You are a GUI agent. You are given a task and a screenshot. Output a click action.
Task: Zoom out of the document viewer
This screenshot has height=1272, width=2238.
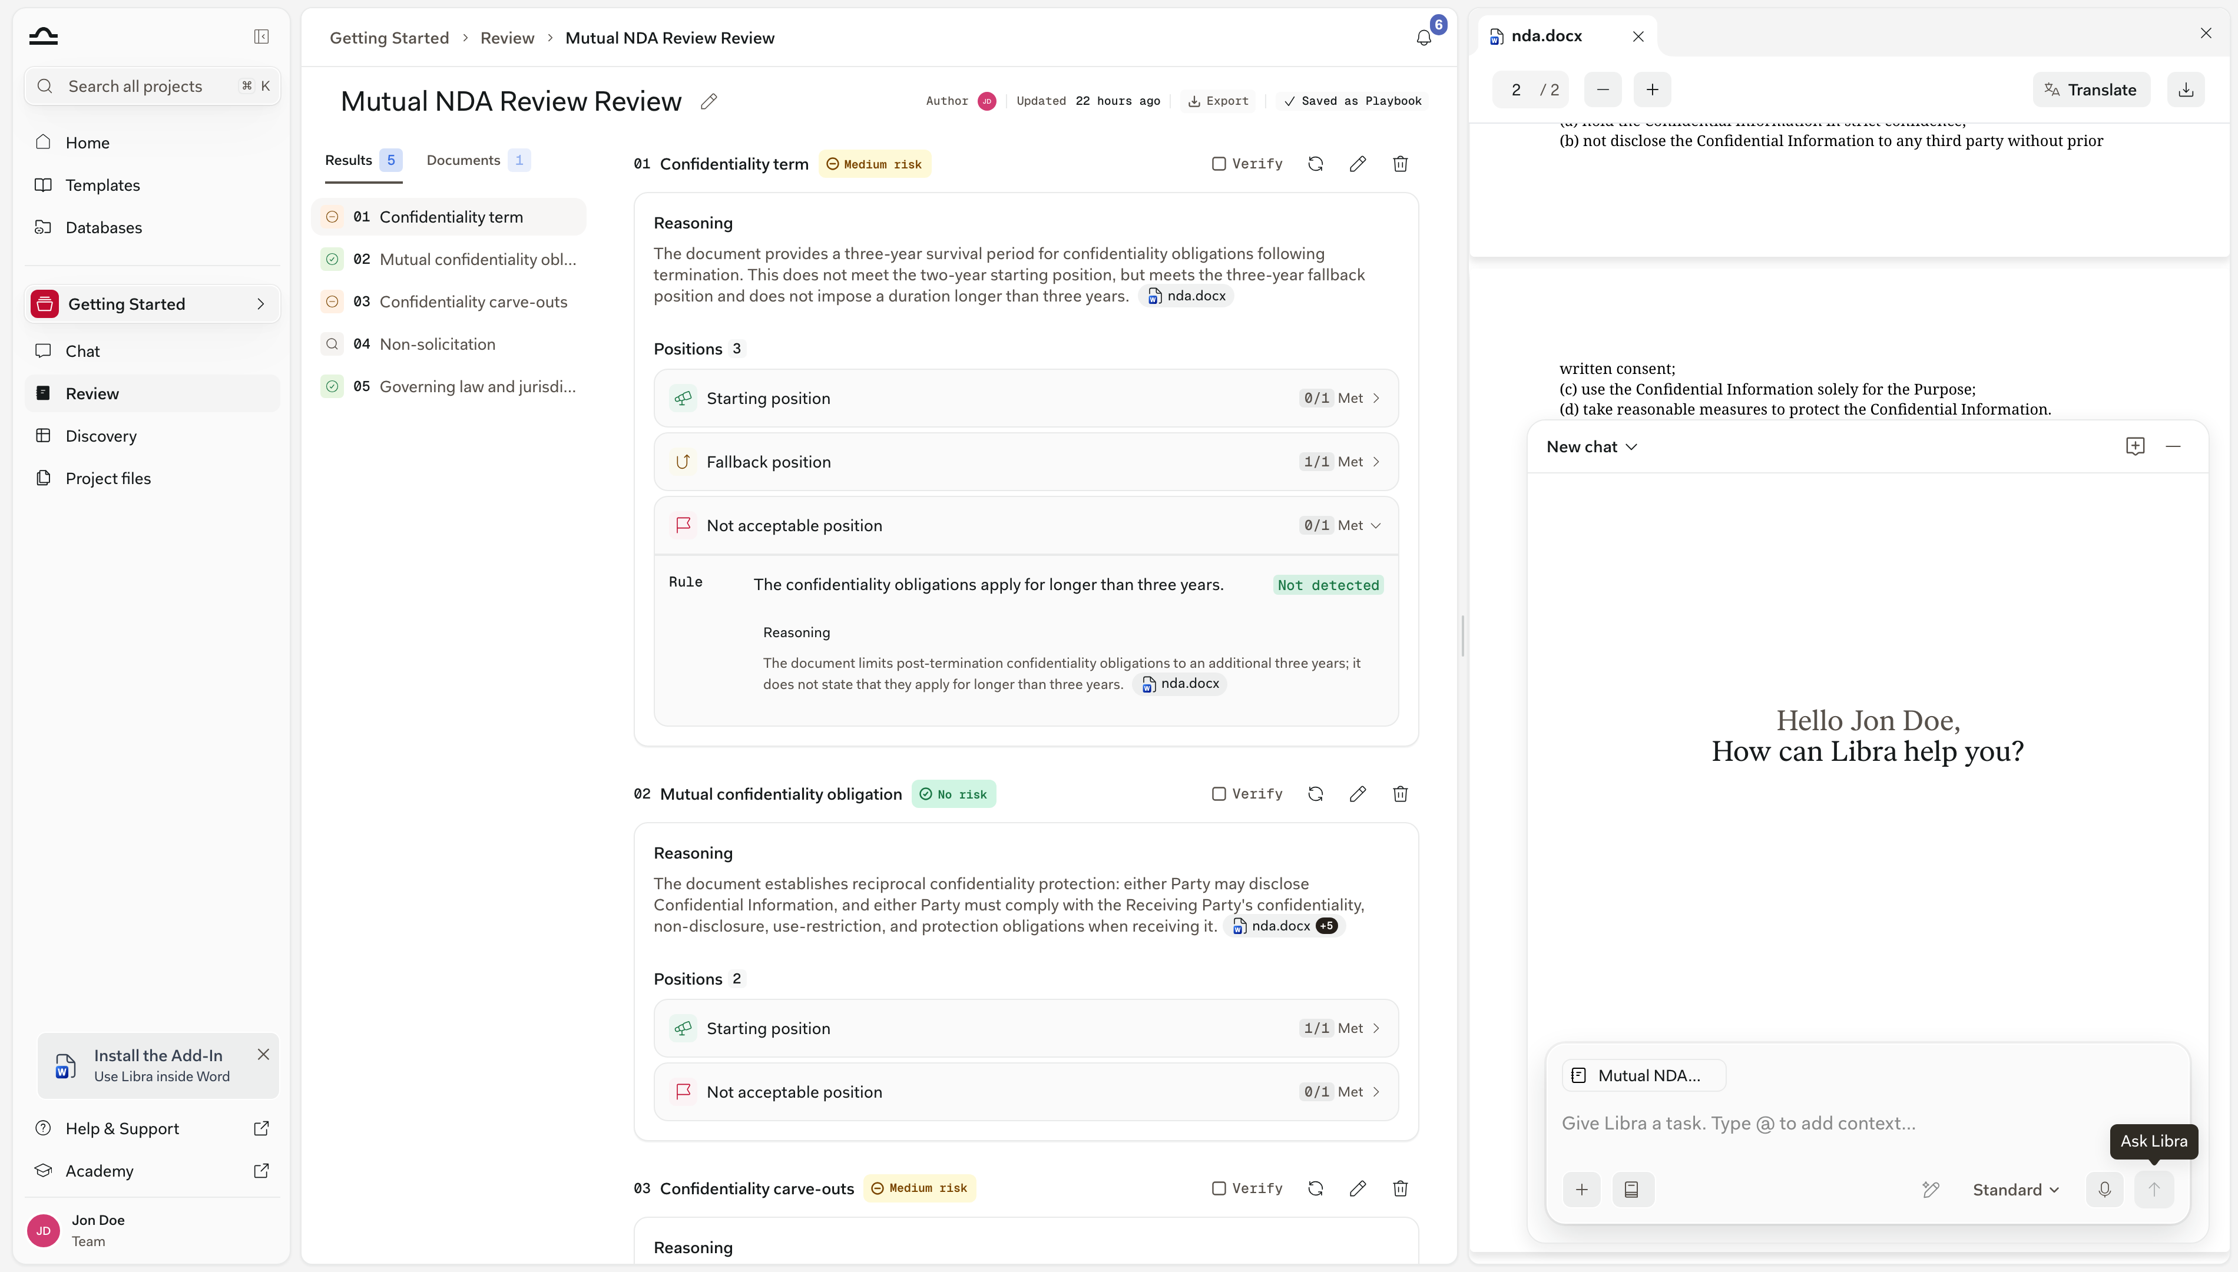point(1602,89)
